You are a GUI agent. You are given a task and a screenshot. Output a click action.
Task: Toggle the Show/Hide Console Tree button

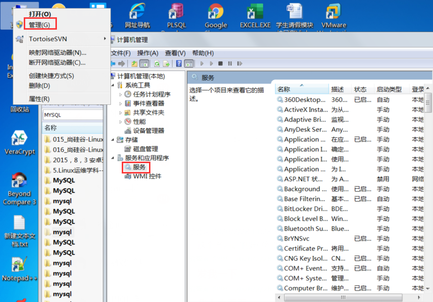[x=144, y=64]
